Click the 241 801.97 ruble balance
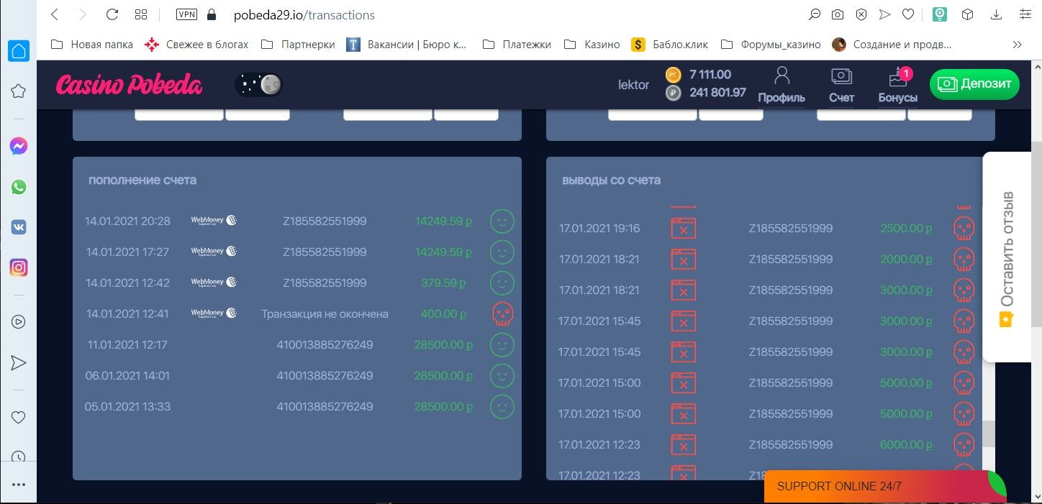 (717, 93)
